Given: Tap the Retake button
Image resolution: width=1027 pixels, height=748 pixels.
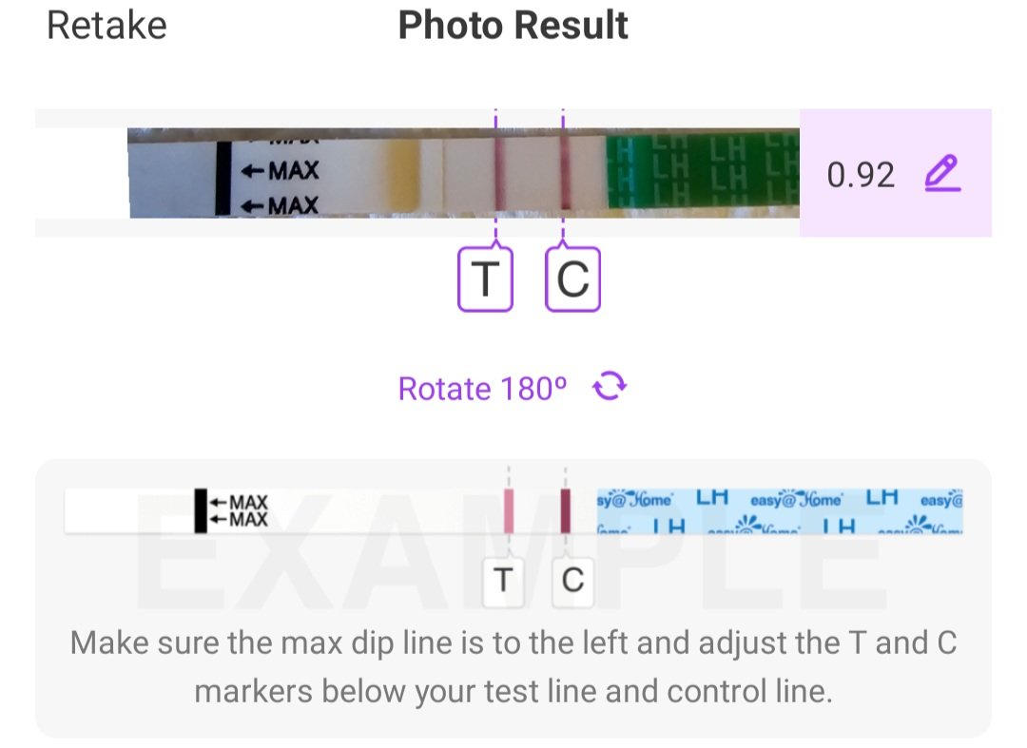Looking at the screenshot, I should pos(107,26).
